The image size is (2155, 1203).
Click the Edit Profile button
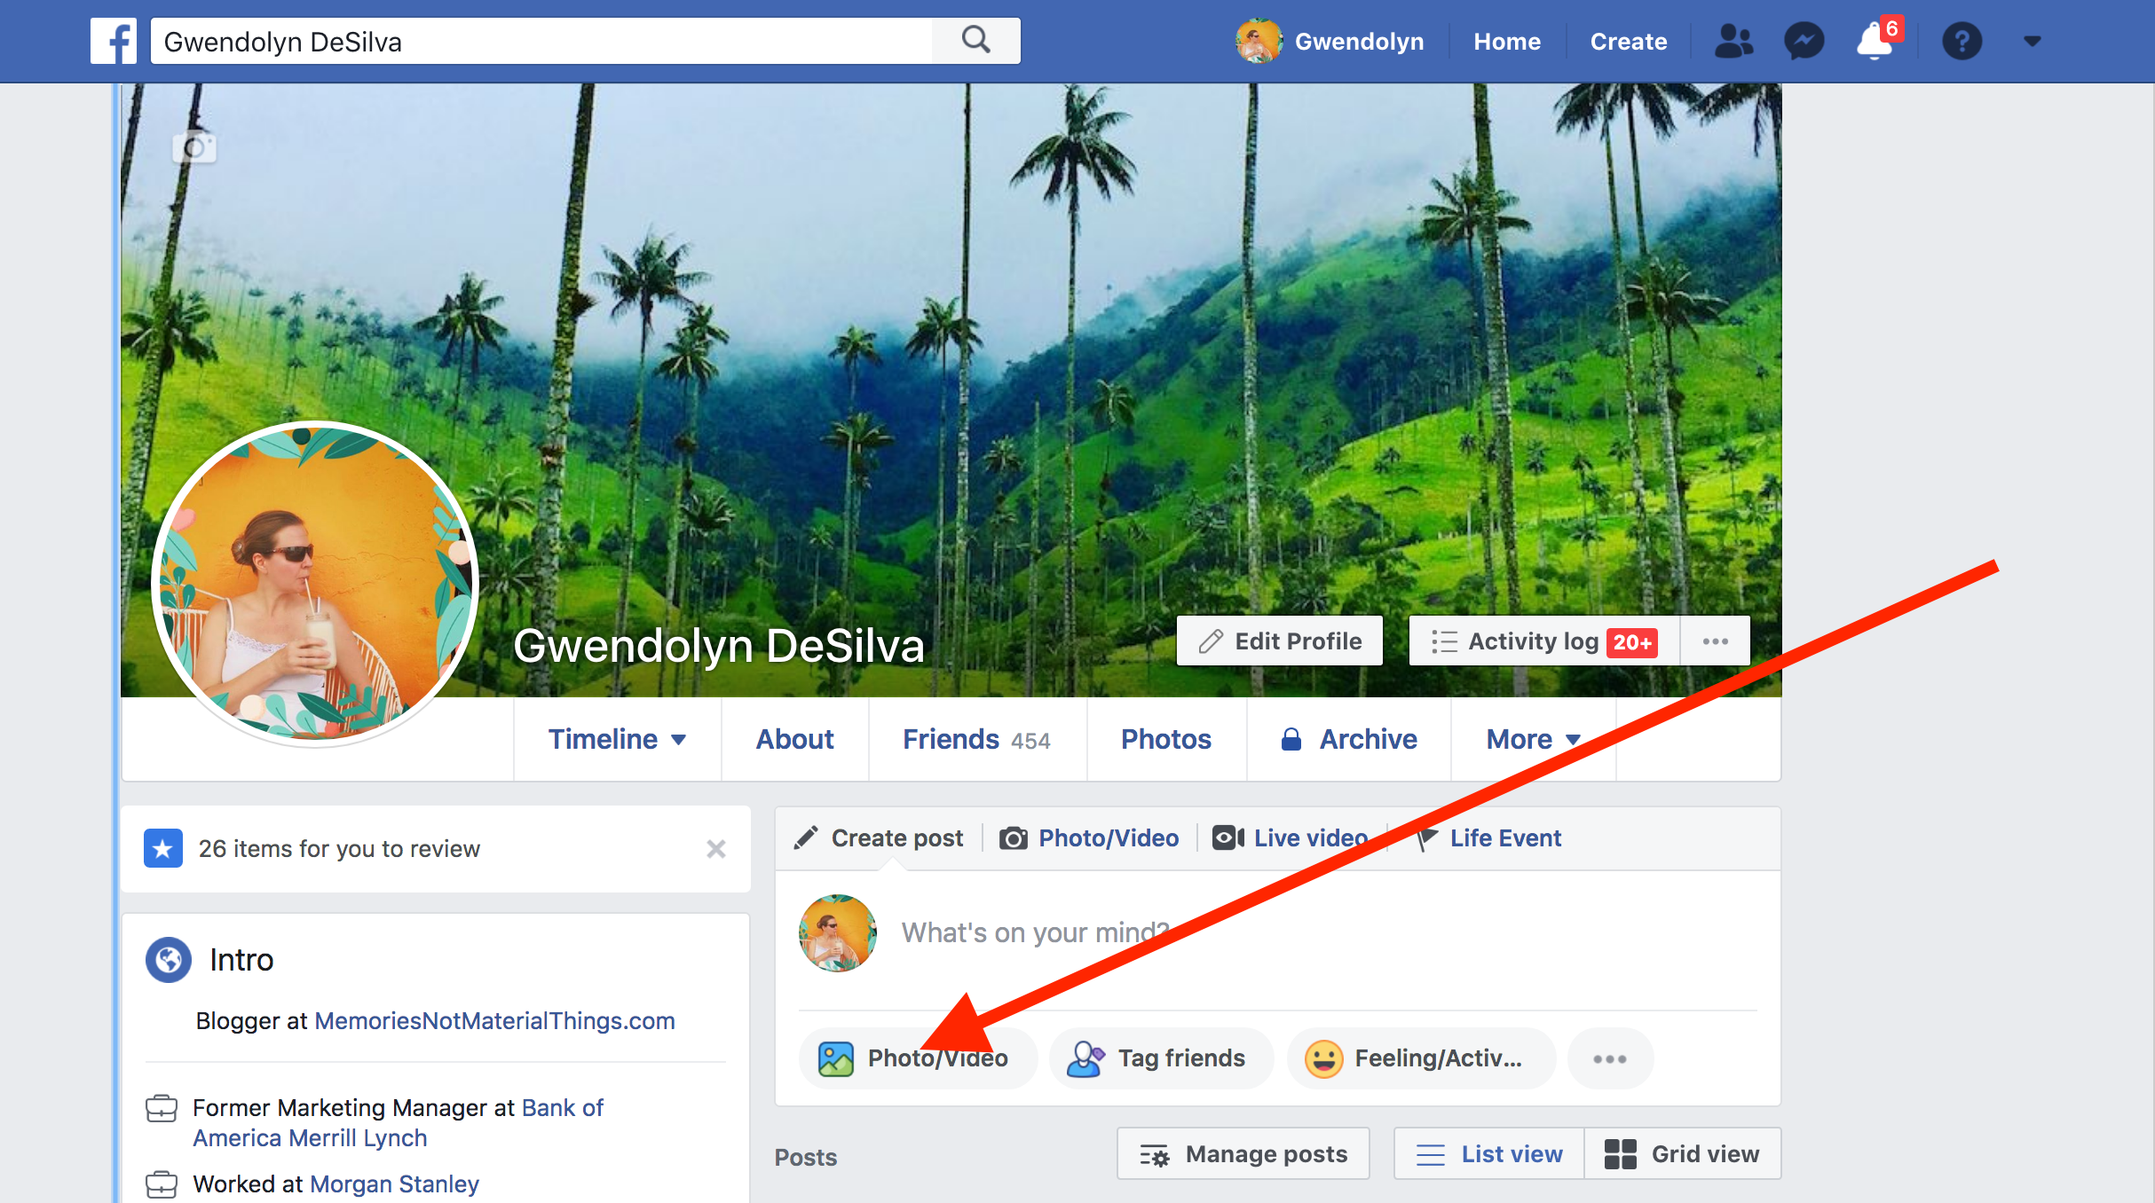(x=1279, y=641)
